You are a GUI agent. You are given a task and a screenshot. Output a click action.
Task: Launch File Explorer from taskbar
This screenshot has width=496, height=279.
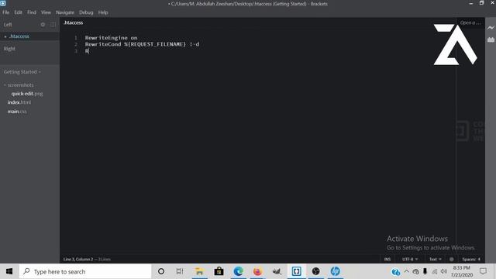200,271
